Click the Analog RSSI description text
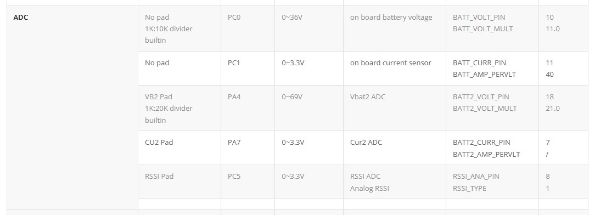 369,189
